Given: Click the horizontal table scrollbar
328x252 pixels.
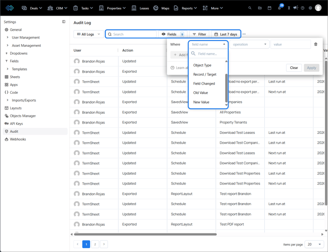Looking at the screenshot, I should [145, 234].
